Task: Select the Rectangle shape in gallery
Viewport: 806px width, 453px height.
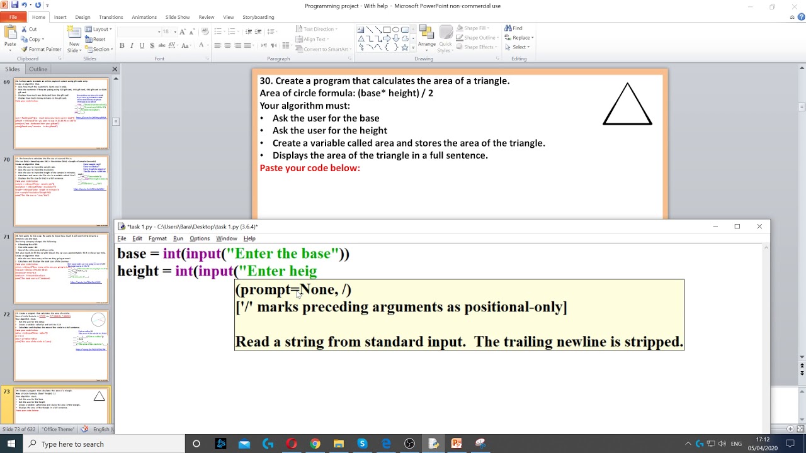Action: click(x=387, y=30)
